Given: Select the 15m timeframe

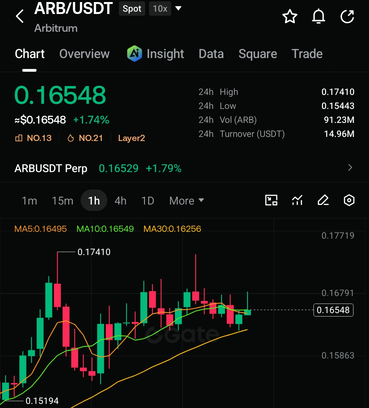Looking at the screenshot, I should tap(63, 201).
